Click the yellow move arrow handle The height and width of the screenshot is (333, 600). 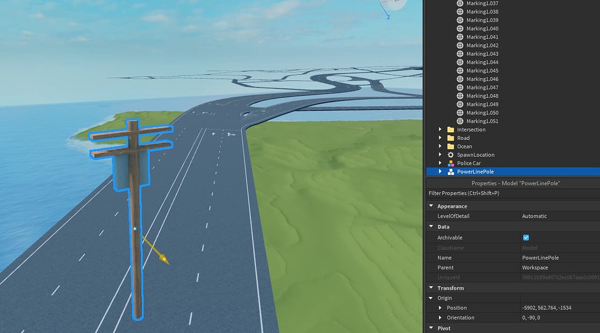164,259
